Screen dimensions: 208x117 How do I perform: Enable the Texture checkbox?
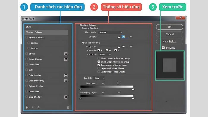pyautogui.click(x=29, y=48)
